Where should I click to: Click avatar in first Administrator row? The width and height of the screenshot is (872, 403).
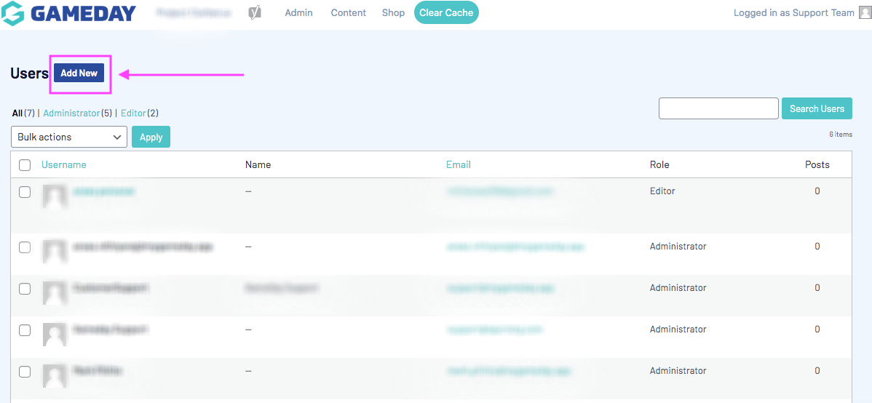[55, 252]
